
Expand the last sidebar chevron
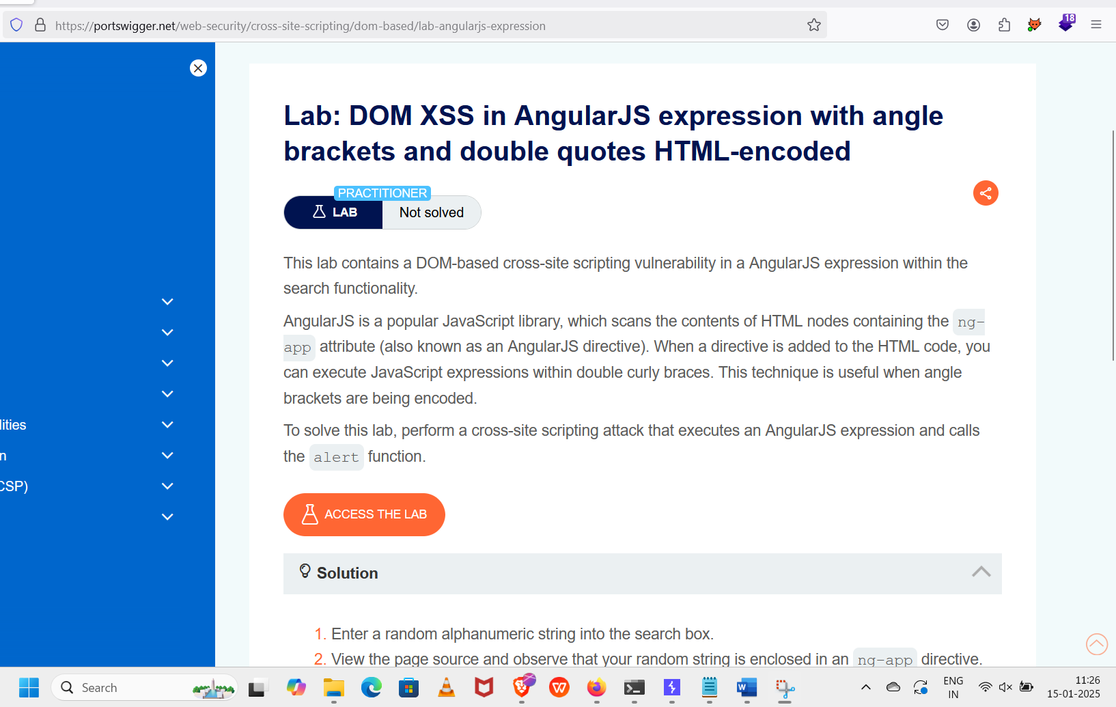[167, 516]
